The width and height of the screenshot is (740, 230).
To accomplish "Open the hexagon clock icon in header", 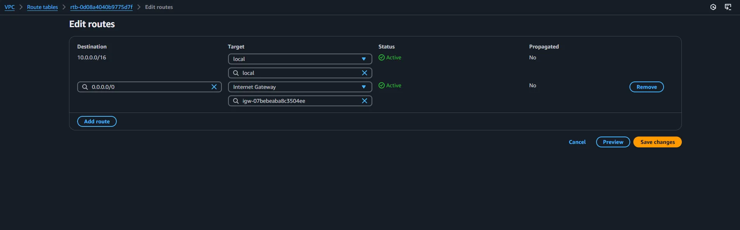I will coord(713,7).
